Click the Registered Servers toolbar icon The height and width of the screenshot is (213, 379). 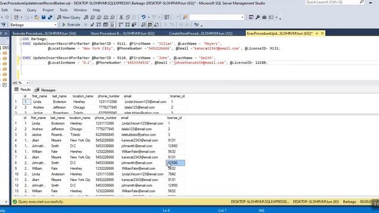point(251,17)
